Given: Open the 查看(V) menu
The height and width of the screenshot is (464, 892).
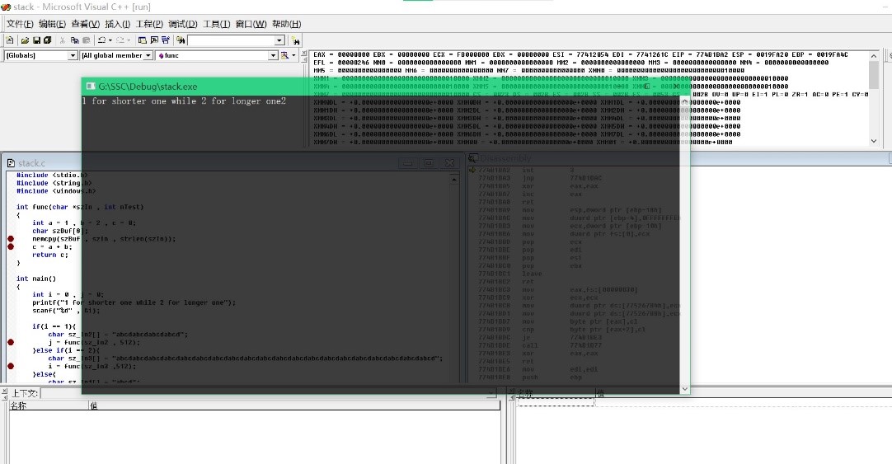Looking at the screenshot, I should pyautogui.click(x=86, y=24).
